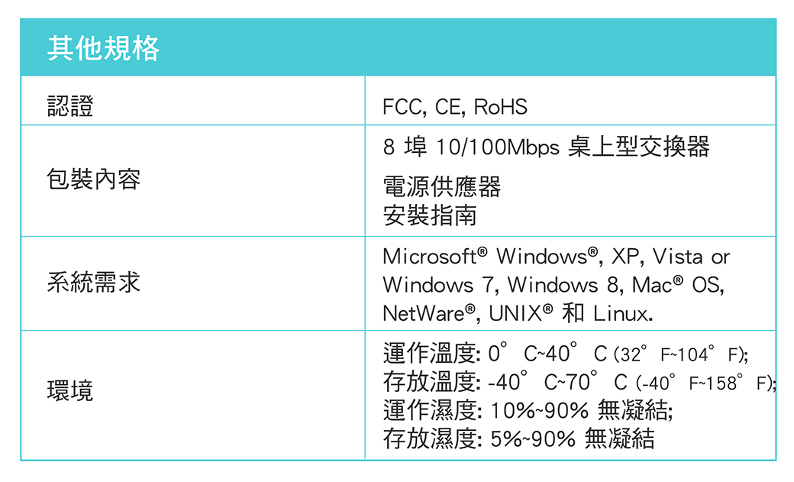This screenshot has width=794, height=482.
Task: Click the FCC, CE, RoHS certification text
Action: point(455,107)
